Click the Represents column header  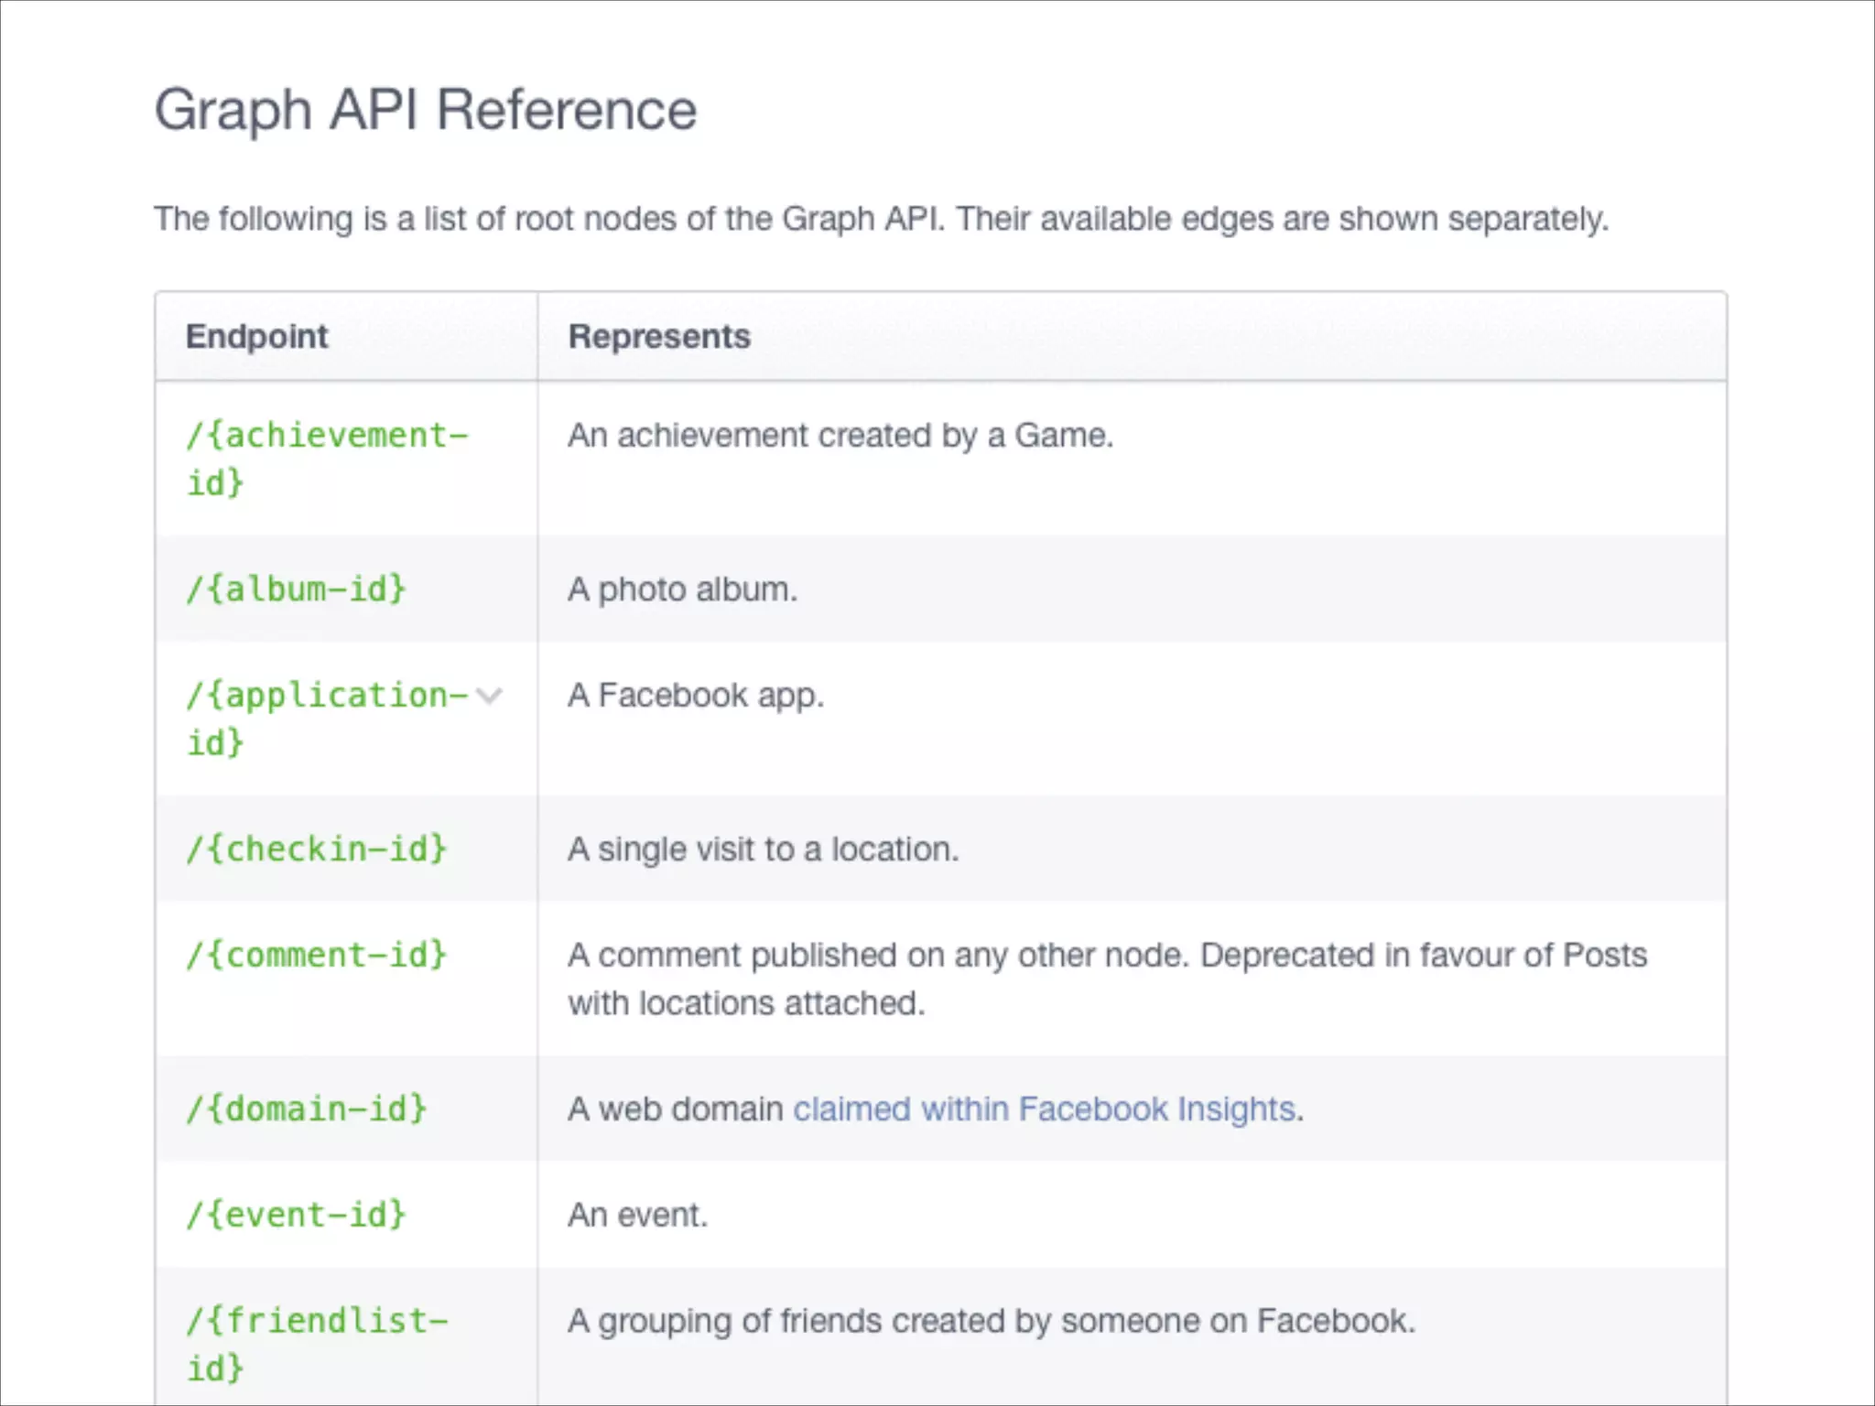pyautogui.click(x=659, y=337)
